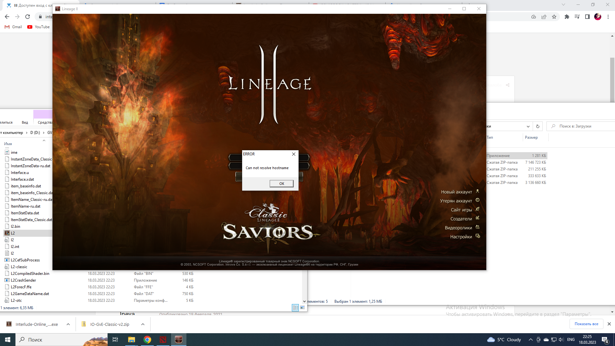This screenshot has width=615, height=346.
Task: Select ItemStatData.dat file
Action: (25, 213)
